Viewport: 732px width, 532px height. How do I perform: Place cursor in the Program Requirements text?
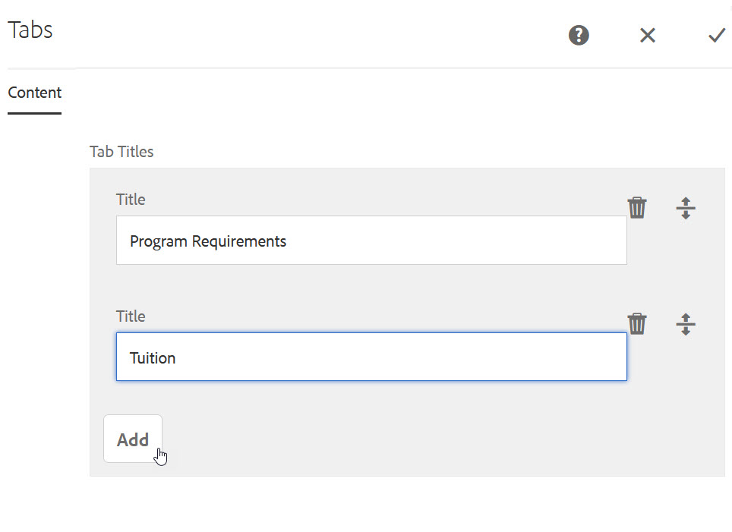208,242
